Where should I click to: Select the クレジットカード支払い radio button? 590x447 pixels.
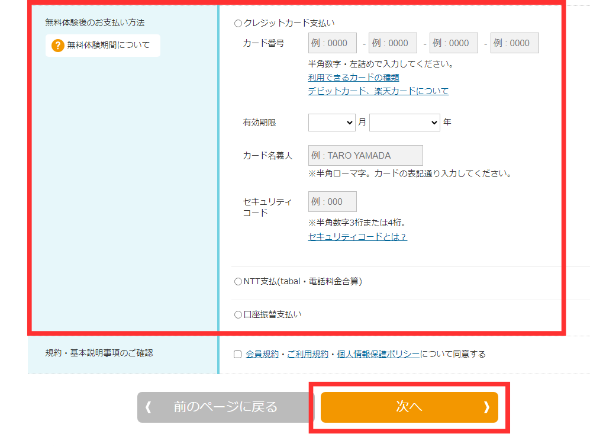238,24
